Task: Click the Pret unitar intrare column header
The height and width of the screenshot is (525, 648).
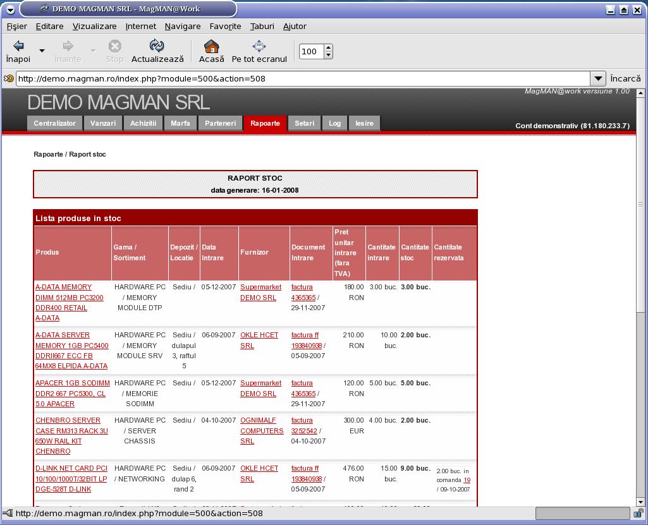Action: [349, 252]
